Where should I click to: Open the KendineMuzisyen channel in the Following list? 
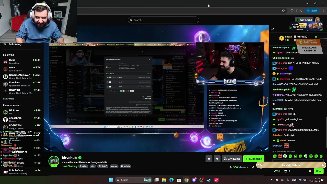(x=22, y=76)
